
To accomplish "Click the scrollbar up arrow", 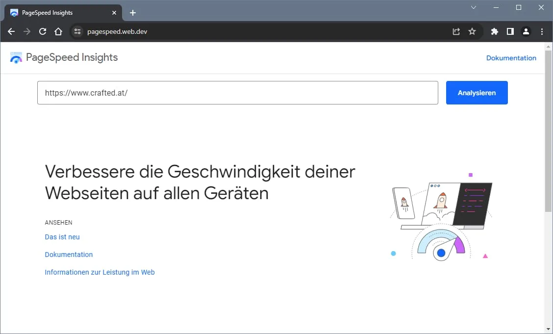I will coord(549,46).
